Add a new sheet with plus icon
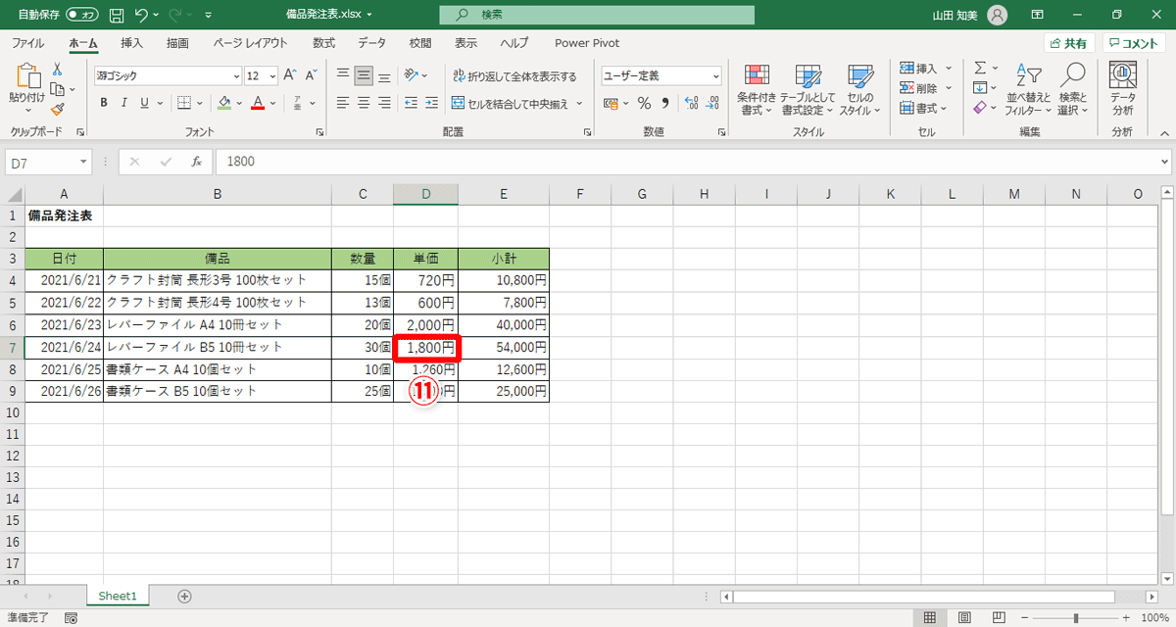 [x=184, y=596]
